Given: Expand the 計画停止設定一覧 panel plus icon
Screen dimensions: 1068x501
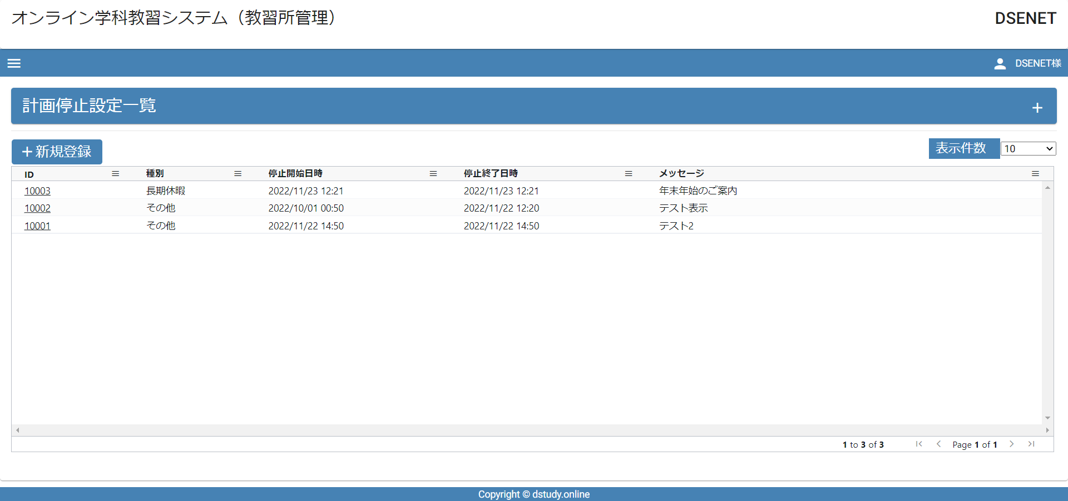Looking at the screenshot, I should pos(1037,108).
